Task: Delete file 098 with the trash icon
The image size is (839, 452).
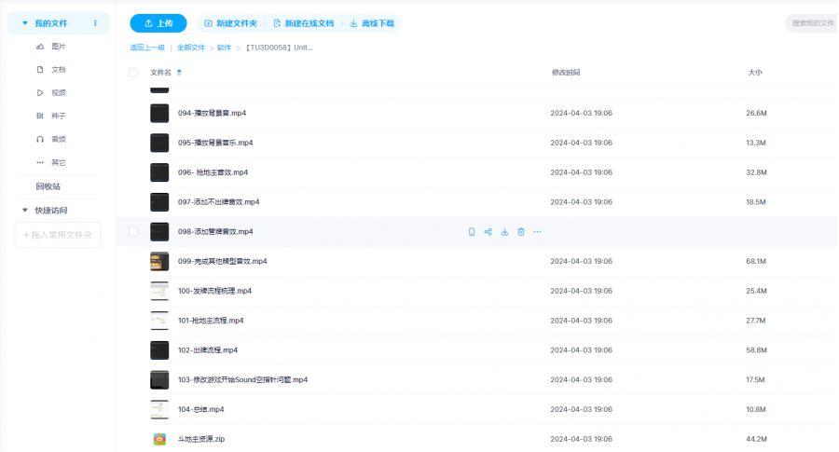Action: tap(520, 232)
